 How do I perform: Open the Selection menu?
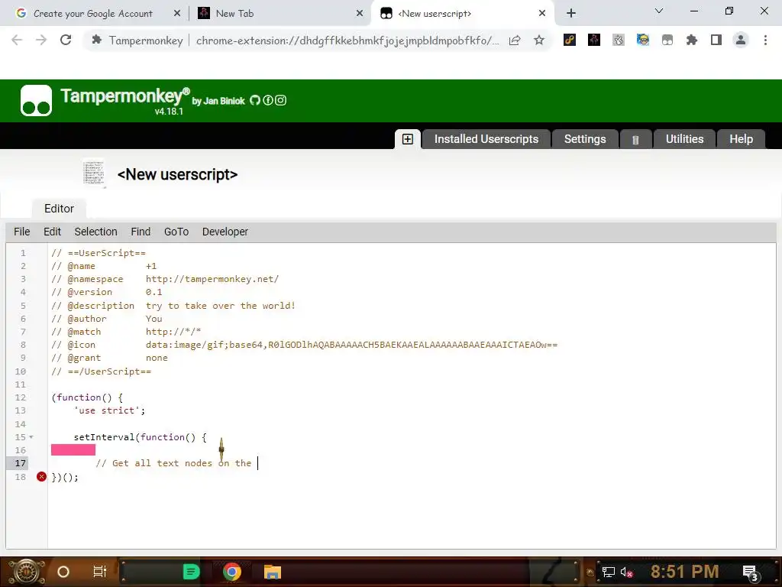(x=95, y=232)
